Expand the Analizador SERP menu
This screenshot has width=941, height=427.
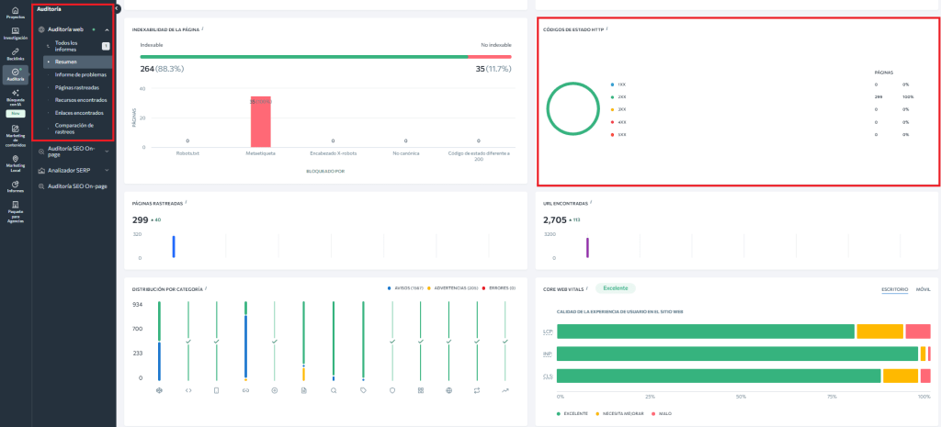[x=107, y=170]
